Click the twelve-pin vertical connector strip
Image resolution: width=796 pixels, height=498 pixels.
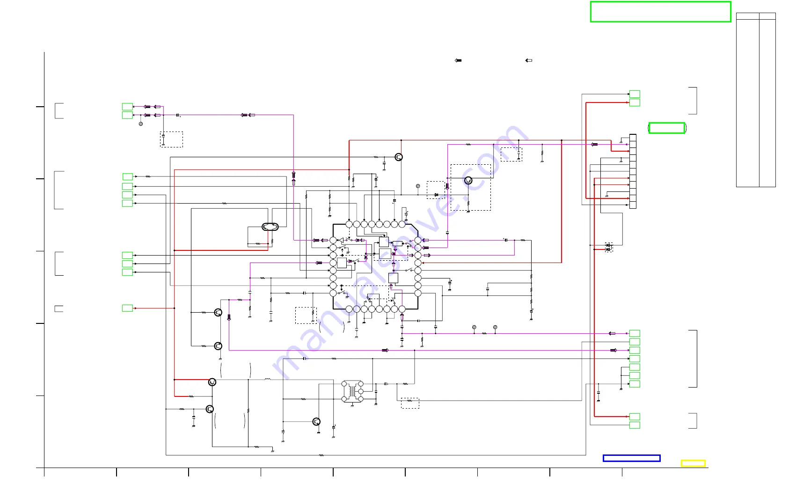[633, 171]
